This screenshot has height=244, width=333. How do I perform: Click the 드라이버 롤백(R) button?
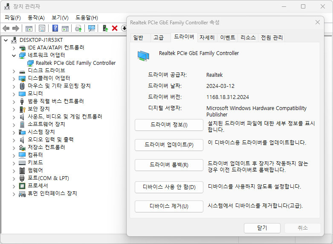(x=169, y=165)
